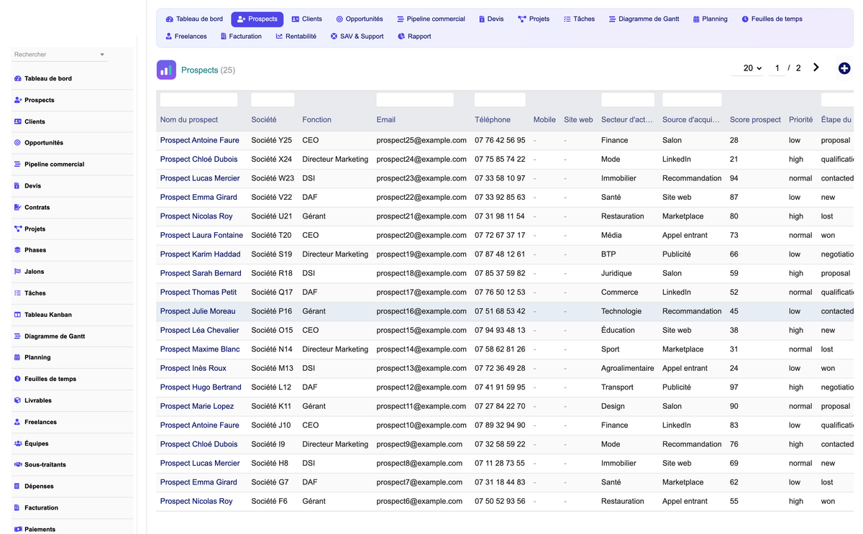Click the Phases layers icon in the sidebar

(18, 250)
